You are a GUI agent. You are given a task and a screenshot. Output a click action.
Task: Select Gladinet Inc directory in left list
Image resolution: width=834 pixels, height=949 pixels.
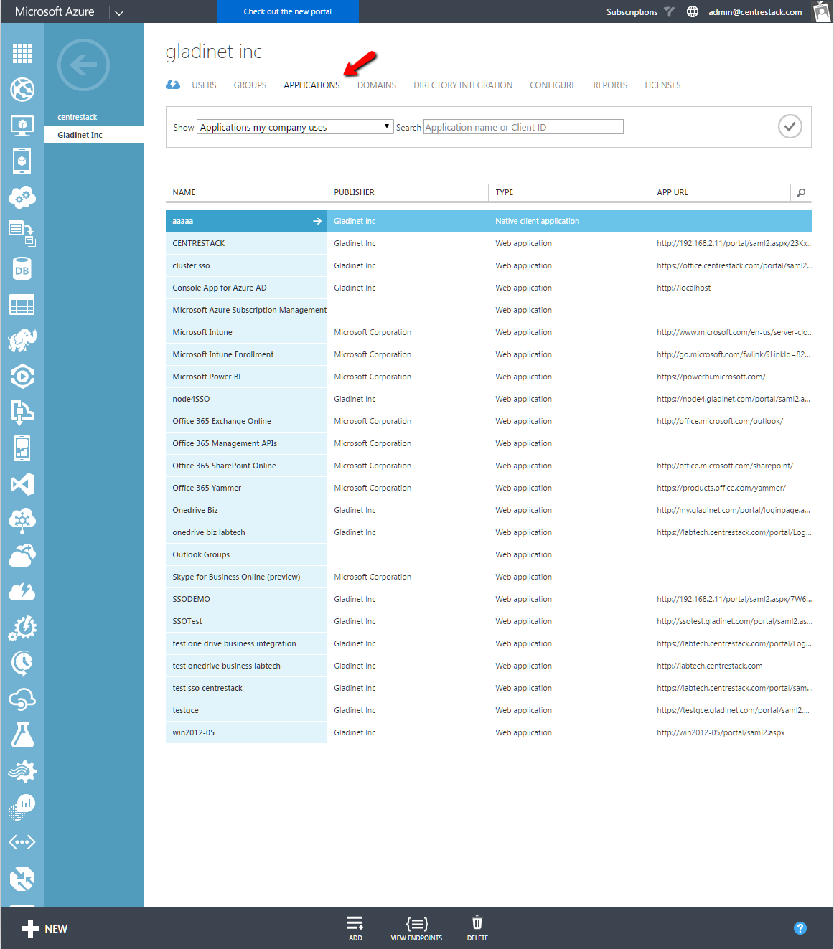pos(94,135)
